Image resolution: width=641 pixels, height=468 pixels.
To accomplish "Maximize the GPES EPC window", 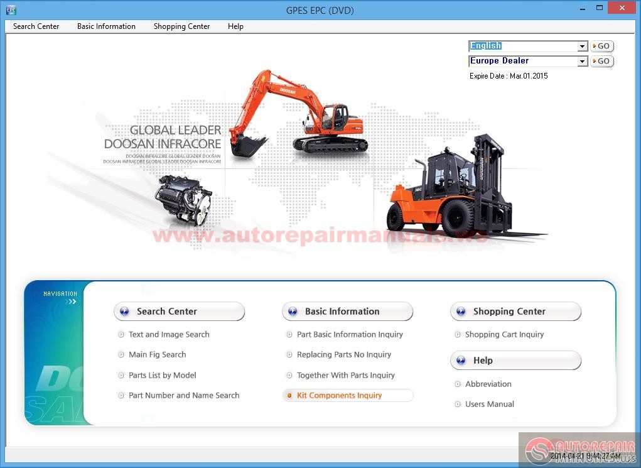I will point(600,8).
